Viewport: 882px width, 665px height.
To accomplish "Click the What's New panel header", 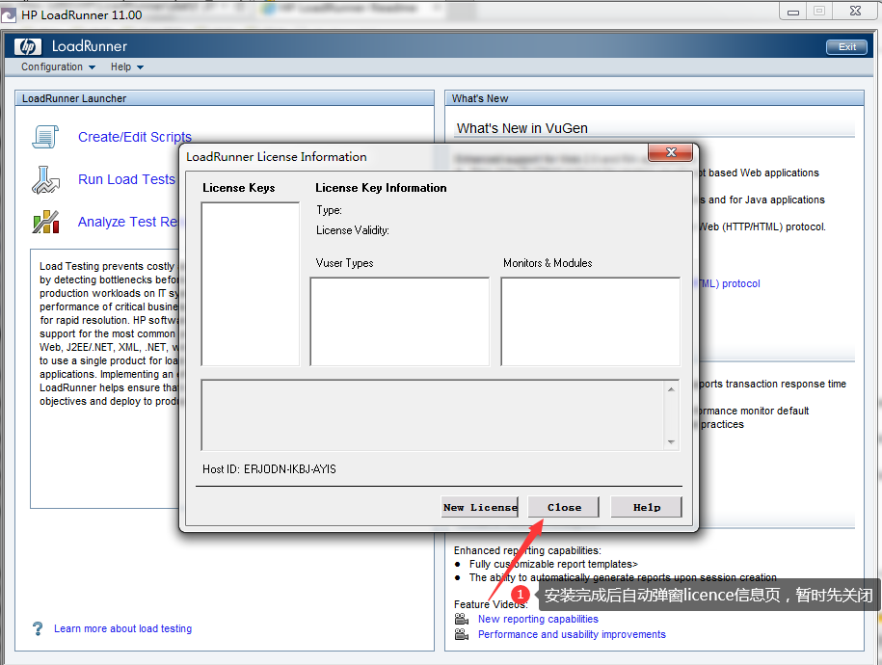I will 655,98.
